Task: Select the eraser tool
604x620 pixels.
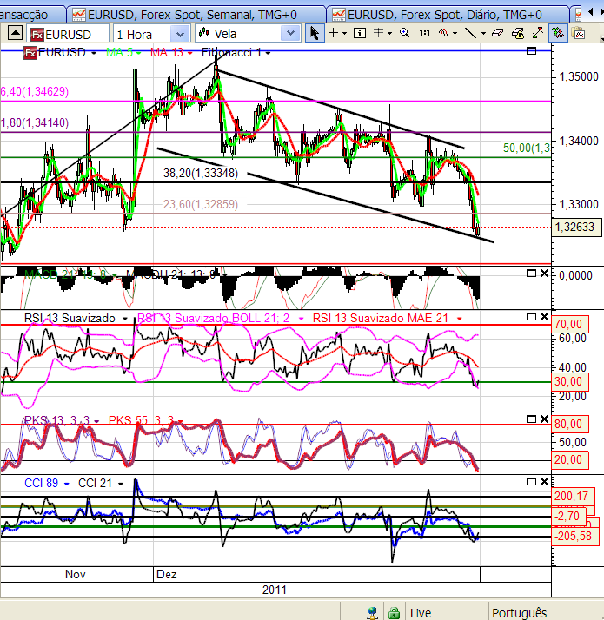Action: 497,33
